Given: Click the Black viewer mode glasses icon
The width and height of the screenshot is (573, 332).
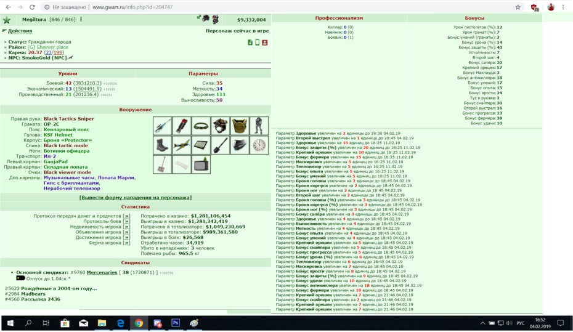Looking at the screenshot, I should tap(240, 145).
